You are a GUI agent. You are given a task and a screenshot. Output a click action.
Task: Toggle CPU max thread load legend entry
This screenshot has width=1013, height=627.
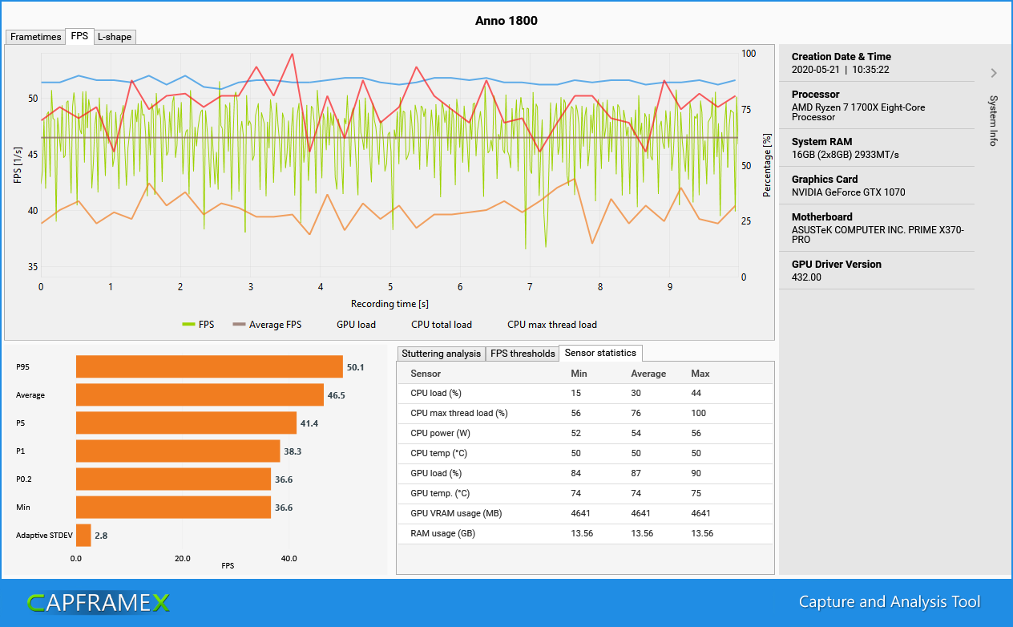tap(552, 325)
